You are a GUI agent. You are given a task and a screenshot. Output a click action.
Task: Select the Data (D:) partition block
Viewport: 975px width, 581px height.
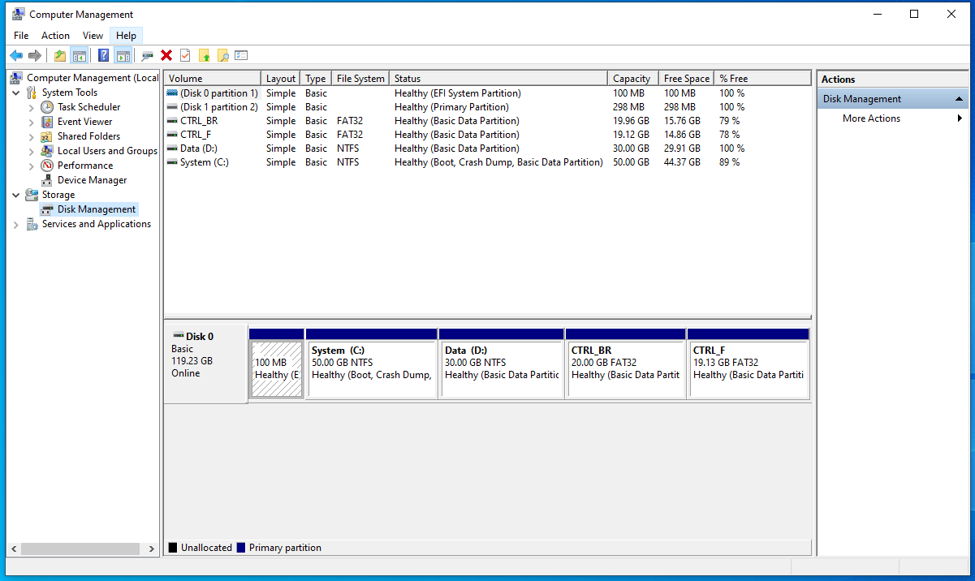502,364
